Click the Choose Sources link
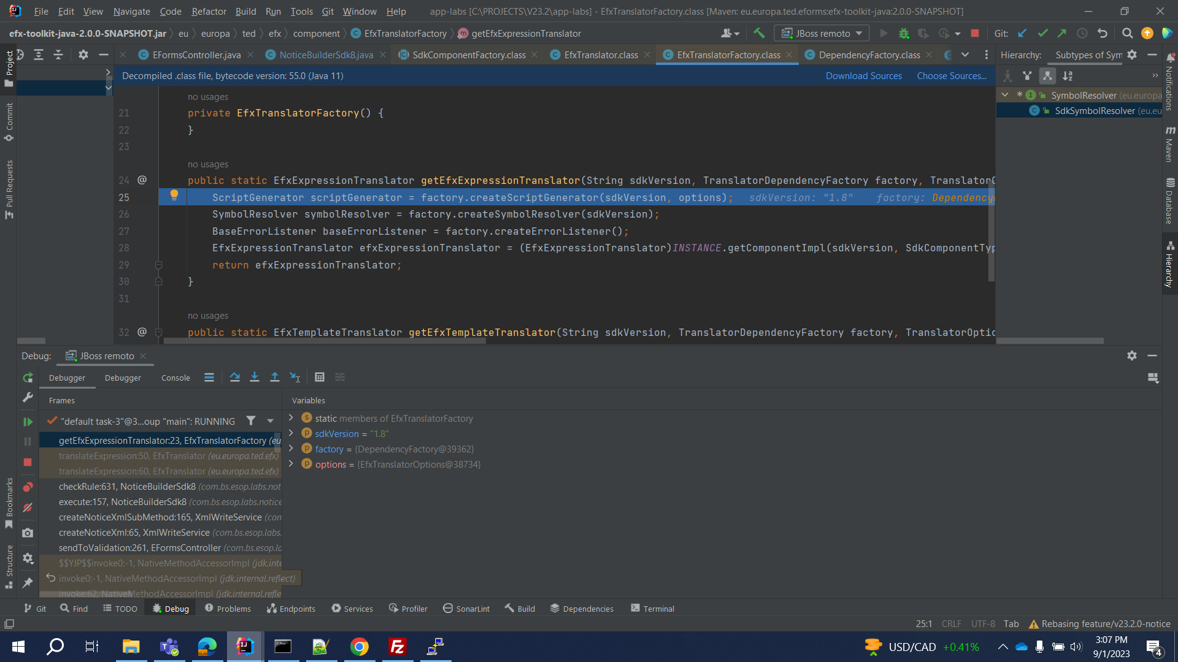This screenshot has height=662, width=1178. click(952, 75)
